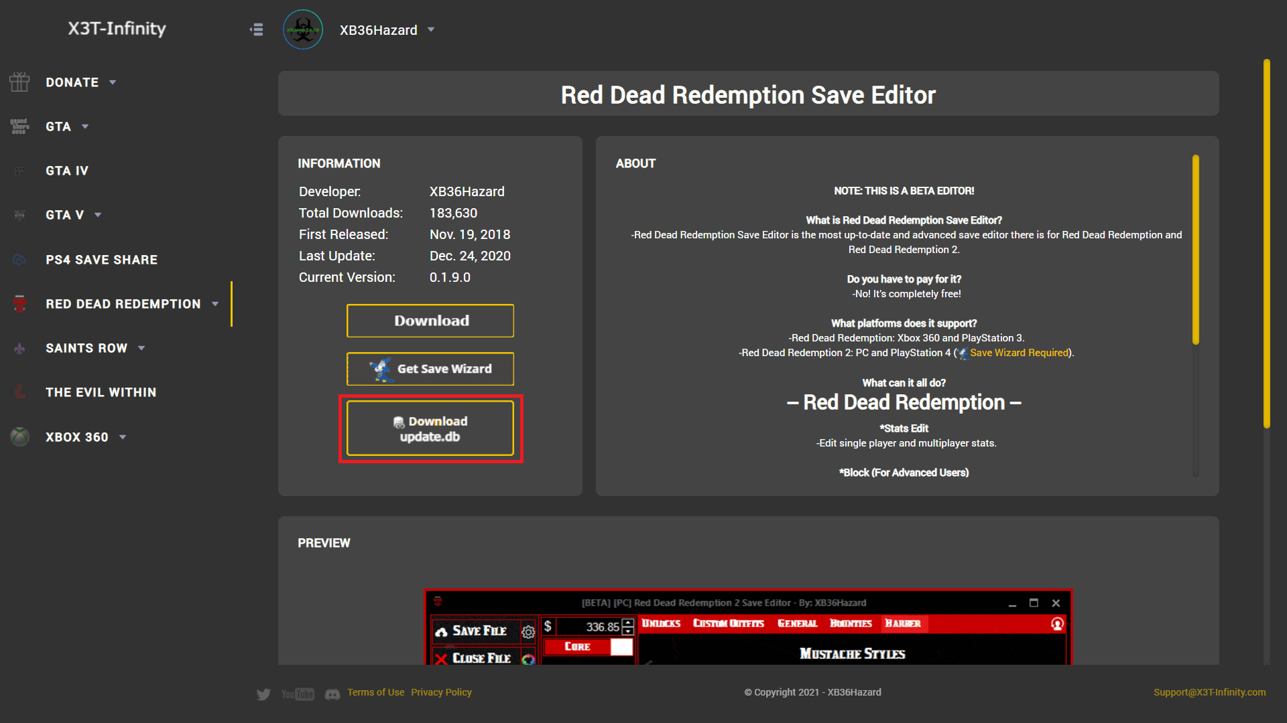Click the profile icon in preview editor
The height and width of the screenshot is (723, 1287).
click(1057, 624)
